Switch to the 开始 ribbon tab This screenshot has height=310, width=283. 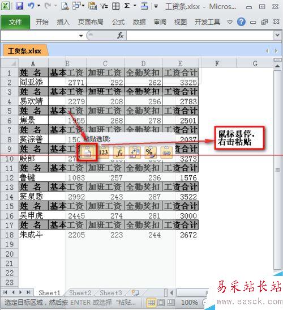pyautogui.click(x=42, y=22)
